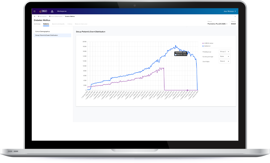The image size is (270, 163).
Task: Click the triangular network icon in header
Action: click(x=52, y=11)
